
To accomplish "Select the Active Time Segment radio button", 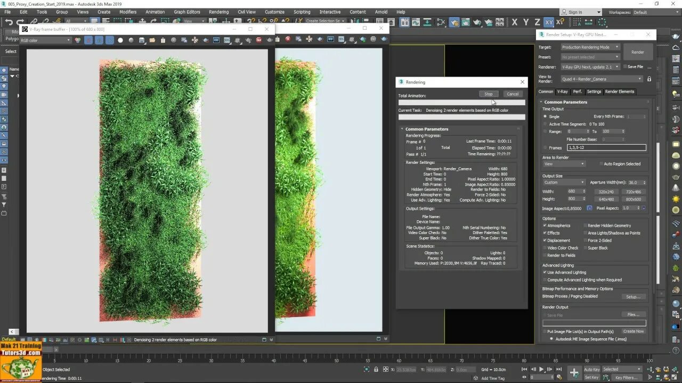I will (x=545, y=124).
